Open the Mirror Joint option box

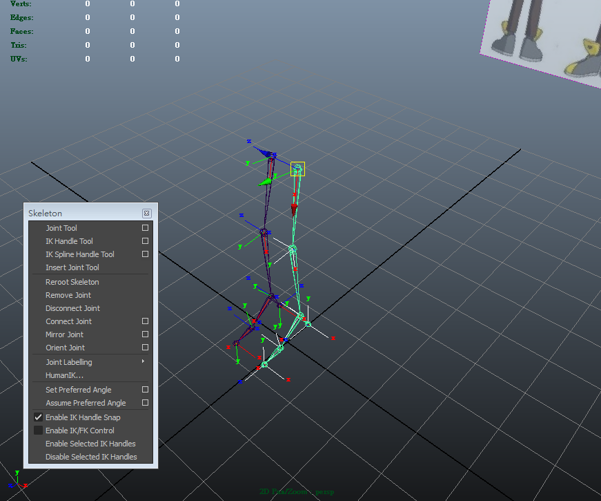145,334
